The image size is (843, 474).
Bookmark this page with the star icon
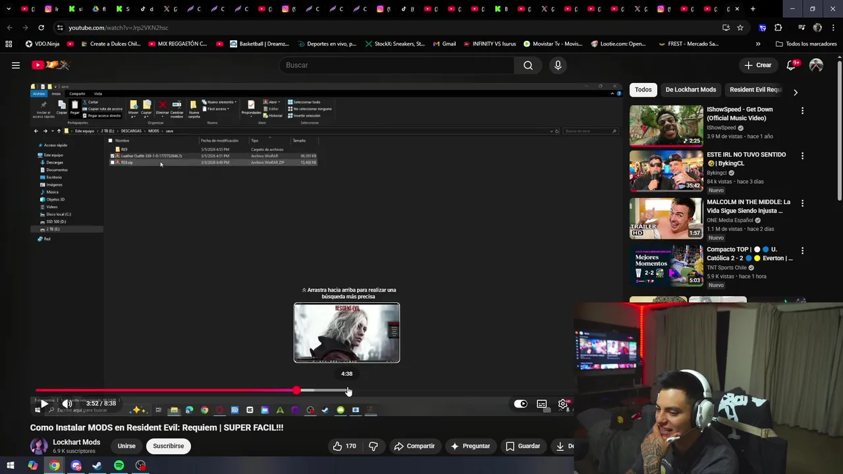(x=740, y=28)
